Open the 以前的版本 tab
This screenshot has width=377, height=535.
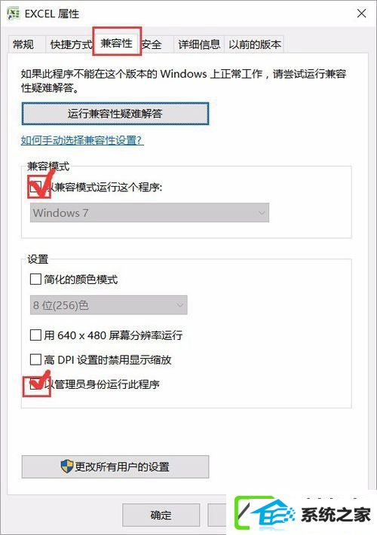(255, 44)
